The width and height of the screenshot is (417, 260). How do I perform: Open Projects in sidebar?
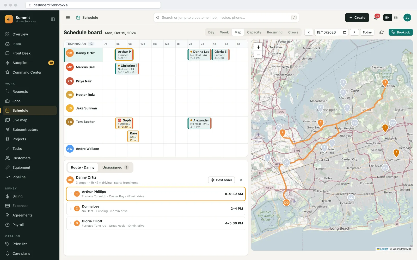(x=29, y=139)
